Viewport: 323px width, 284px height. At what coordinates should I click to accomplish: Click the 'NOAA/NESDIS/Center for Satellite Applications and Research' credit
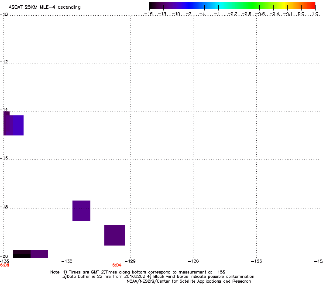coord(189,281)
